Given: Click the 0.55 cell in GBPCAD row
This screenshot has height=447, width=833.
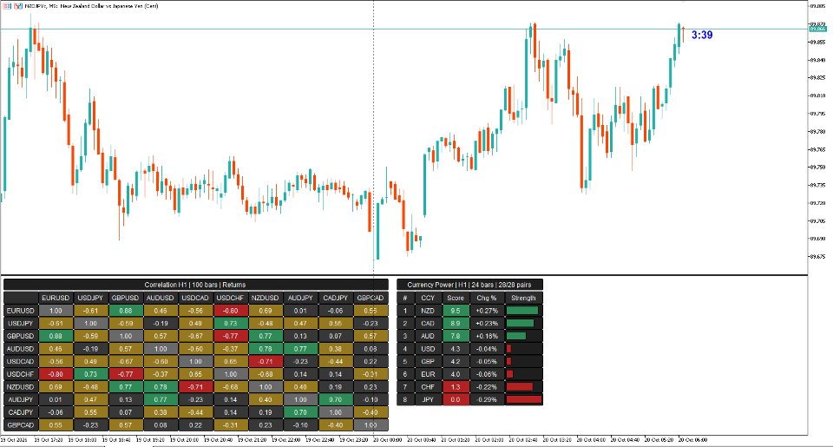Looking at the screenshot, I should 56,425.
